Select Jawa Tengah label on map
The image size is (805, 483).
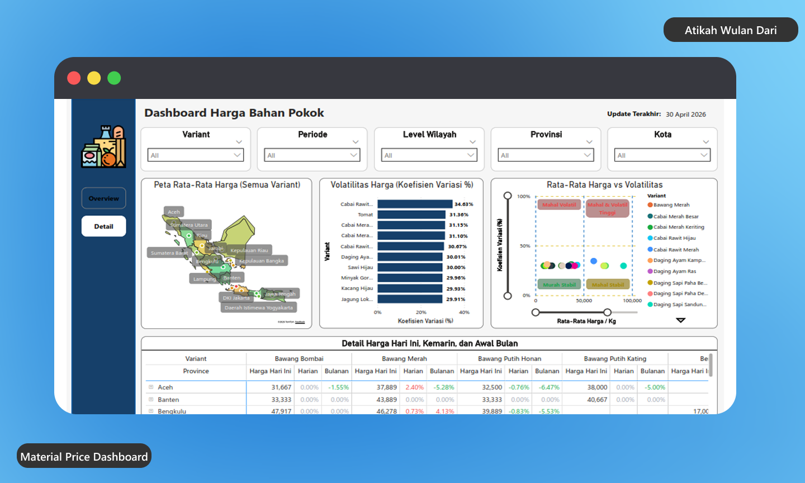coord(280,293)
